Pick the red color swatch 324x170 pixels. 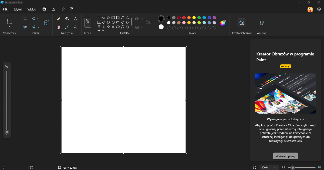coord(184,18)
